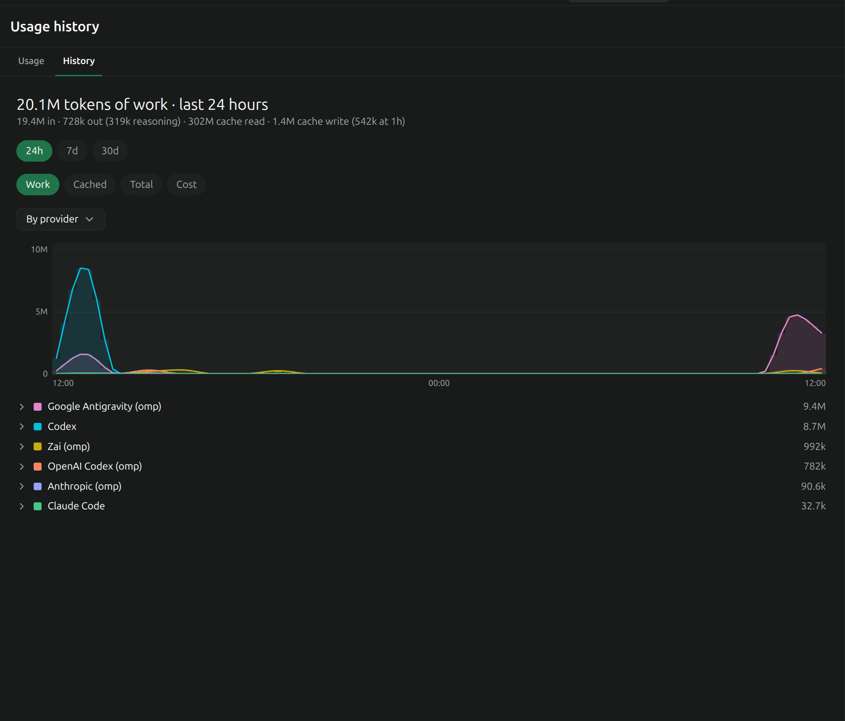Click the 992k token value
The height and width of the screenshot is (721, 845).
click(x=815, y=447)
